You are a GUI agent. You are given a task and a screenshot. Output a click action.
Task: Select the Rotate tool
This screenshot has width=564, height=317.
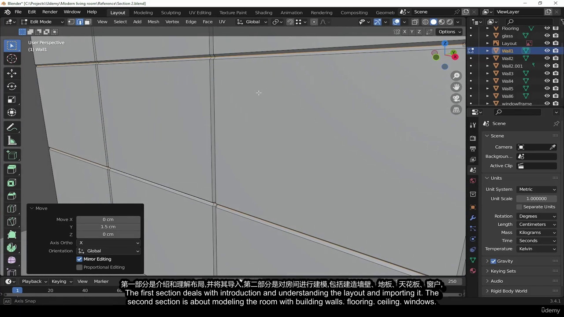[x=12, y=86]
